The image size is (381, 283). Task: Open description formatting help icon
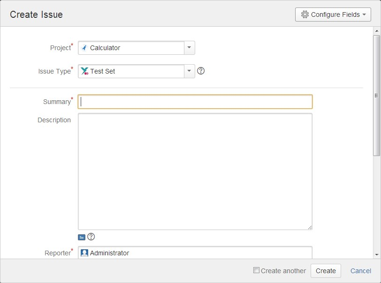pos(91,237)
